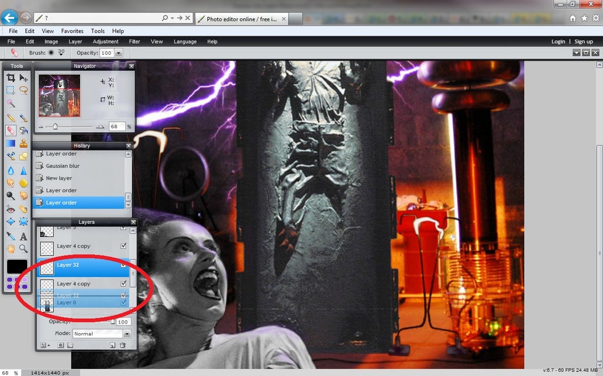
Task: Select the Drawing shape tool
Action: 24,156
